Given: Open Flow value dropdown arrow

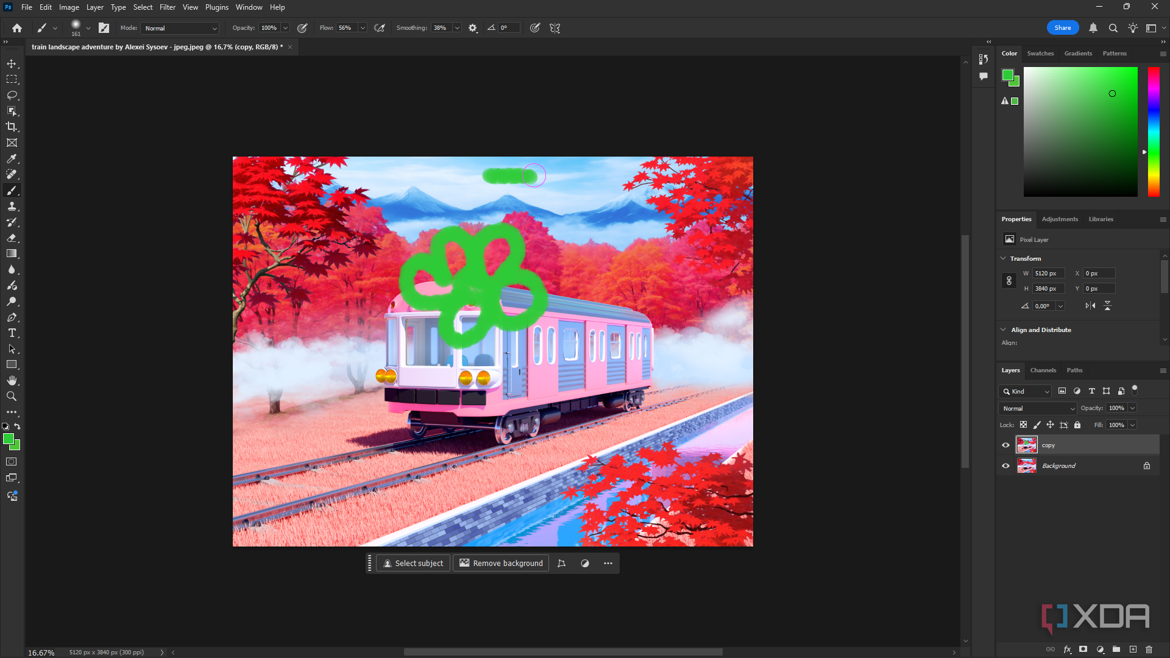Looking at the screenshot, I should pos(363,28).
